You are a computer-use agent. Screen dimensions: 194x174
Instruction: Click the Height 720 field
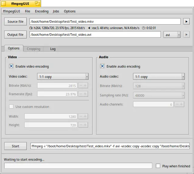coord(51,125)
